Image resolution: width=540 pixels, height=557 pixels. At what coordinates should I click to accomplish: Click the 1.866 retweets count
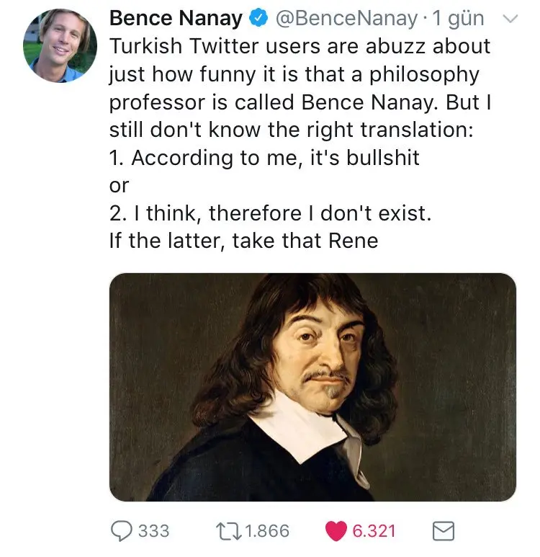pyautogui.click(x=267, y=531)
